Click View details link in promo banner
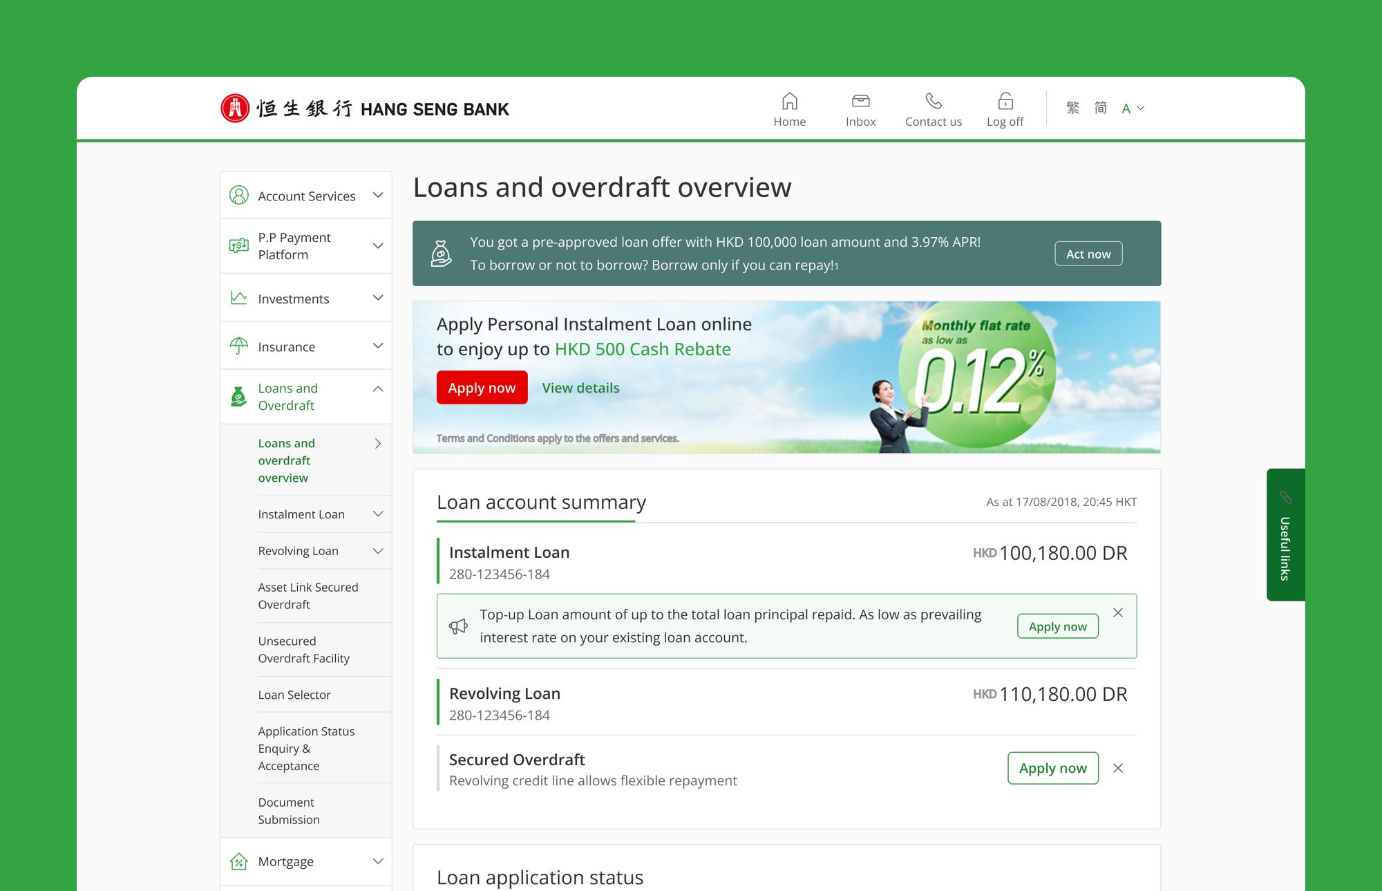The width and height of the screenshot is (1382, 891). 580,388
